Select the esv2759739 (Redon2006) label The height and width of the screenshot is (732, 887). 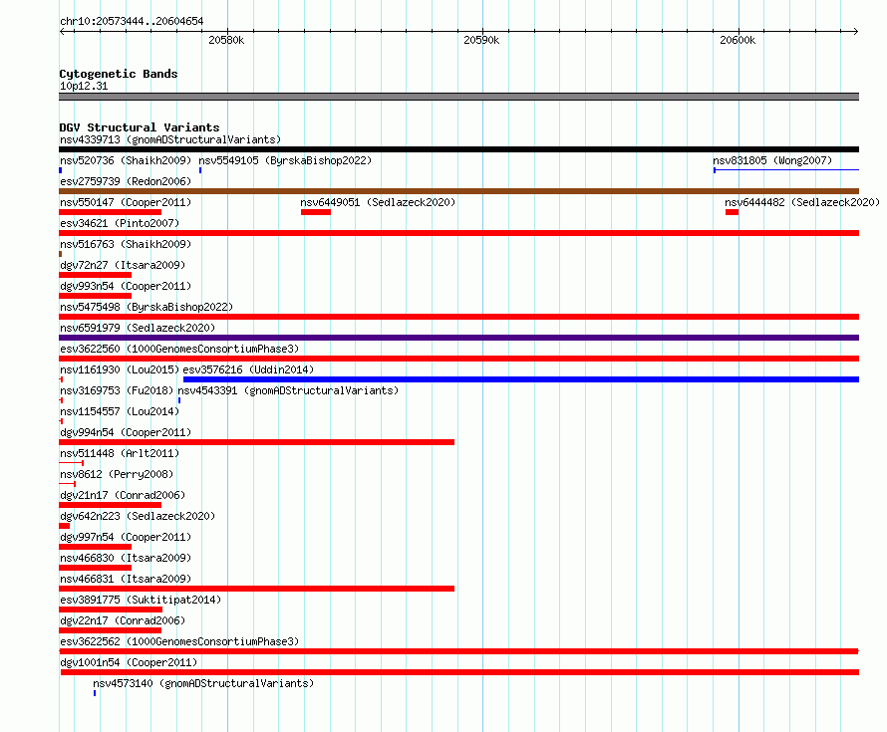coord(126,181)
